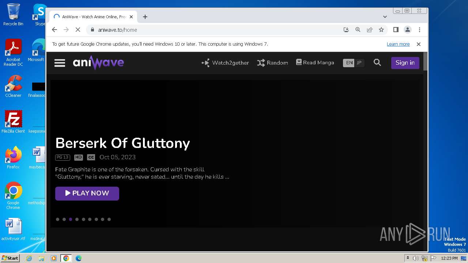This screenshot has width=468, height=263.
Task: Open the aniwave search icon
Action: pyautogui.click(x=377, y=62)
